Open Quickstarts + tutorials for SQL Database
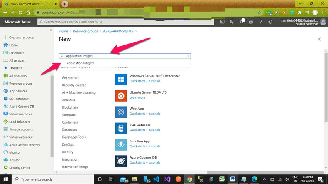 pos(145,130)
